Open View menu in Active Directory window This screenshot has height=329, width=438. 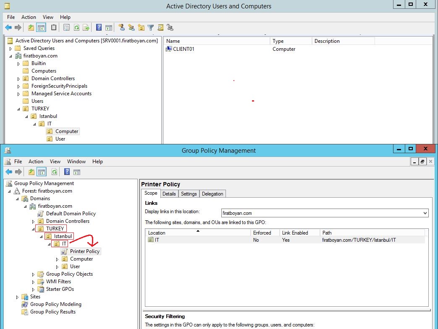pos(48,17)
